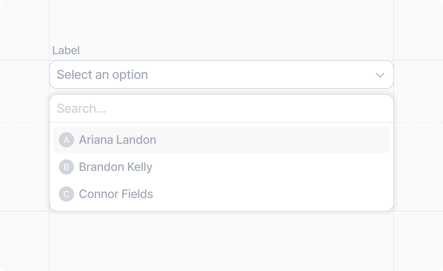The width and height of the screenshot is (443, 271).
Task: Click the circular "C" avatar icon
Action: (x=66, y=194)
